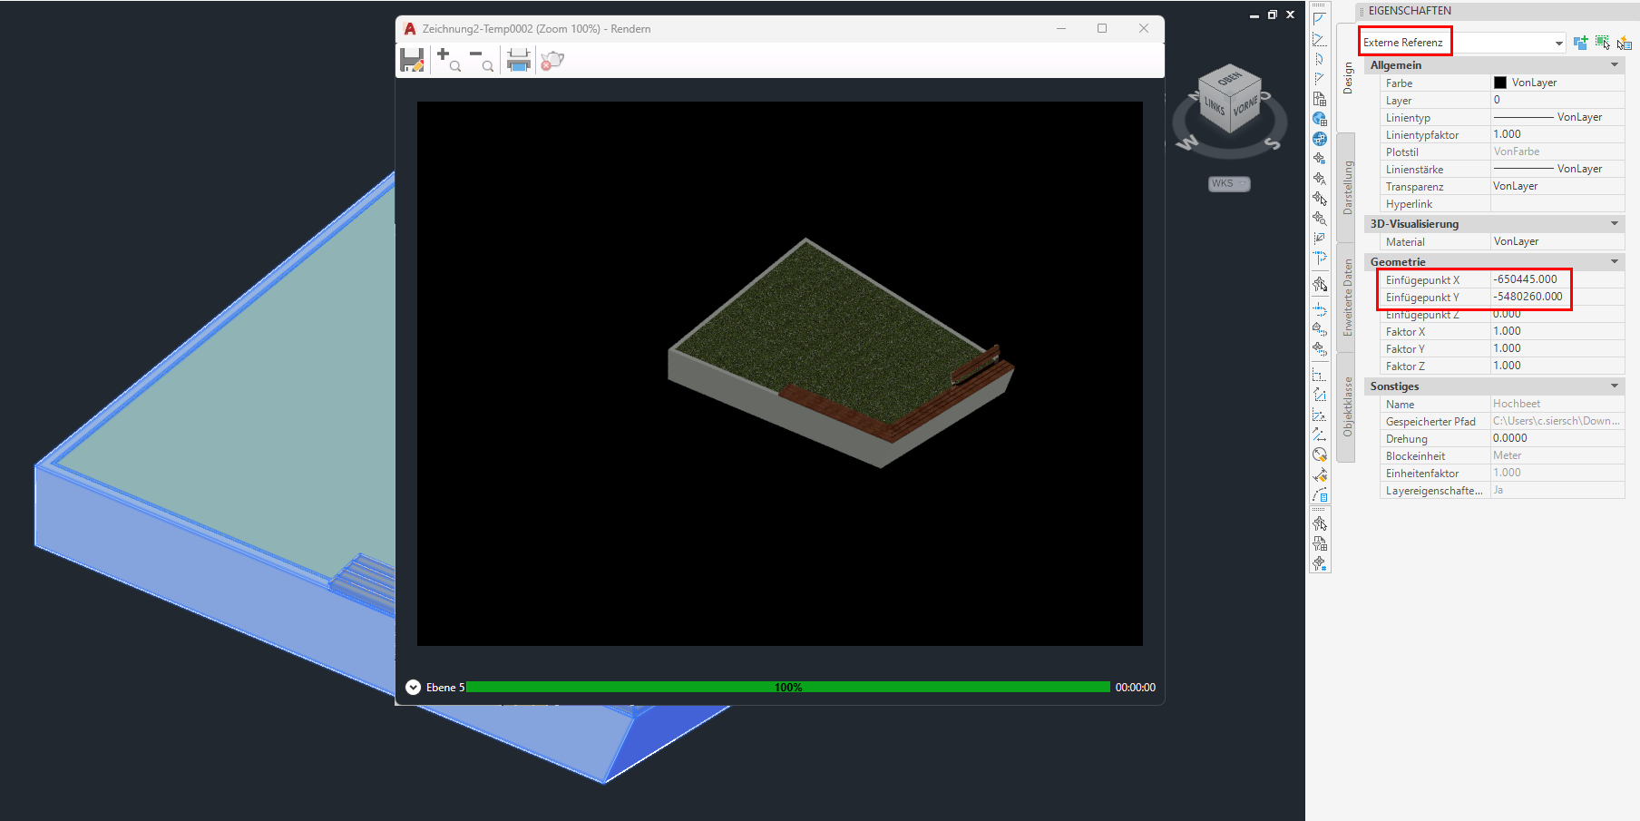Toggle the PICKADD button in Eigenschaften
The image size is (1640, 821).
tap(1581, 43)
